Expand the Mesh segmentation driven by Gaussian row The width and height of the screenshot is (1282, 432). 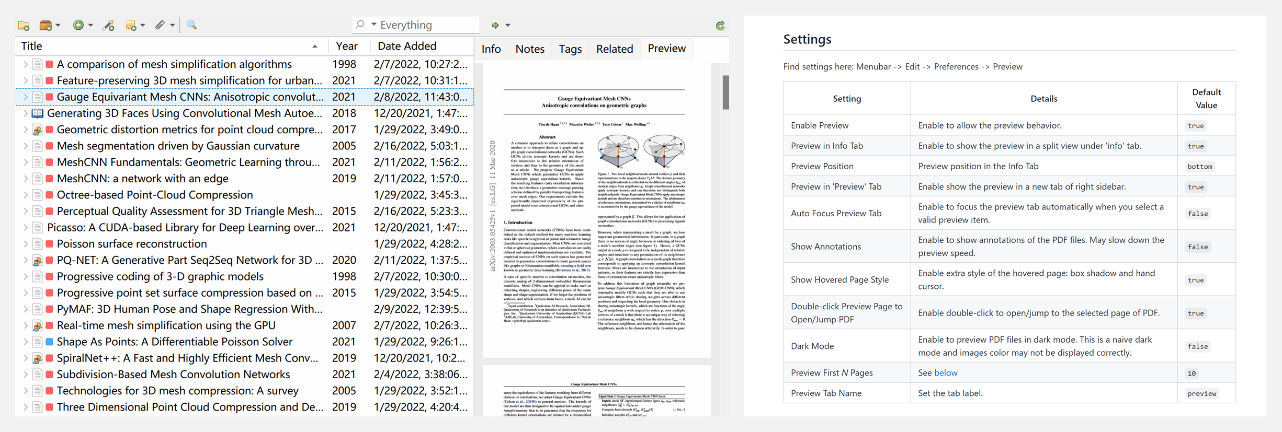(x=25, y=146)
